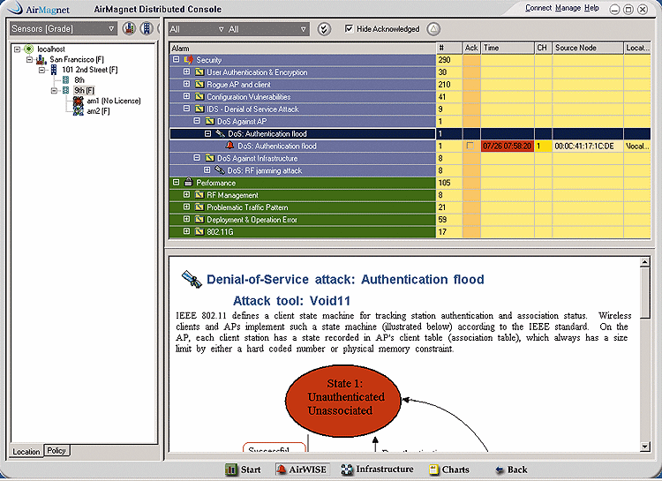Open the Infrastructure screen
The image size is (662, 481).
tap(378, 470)
